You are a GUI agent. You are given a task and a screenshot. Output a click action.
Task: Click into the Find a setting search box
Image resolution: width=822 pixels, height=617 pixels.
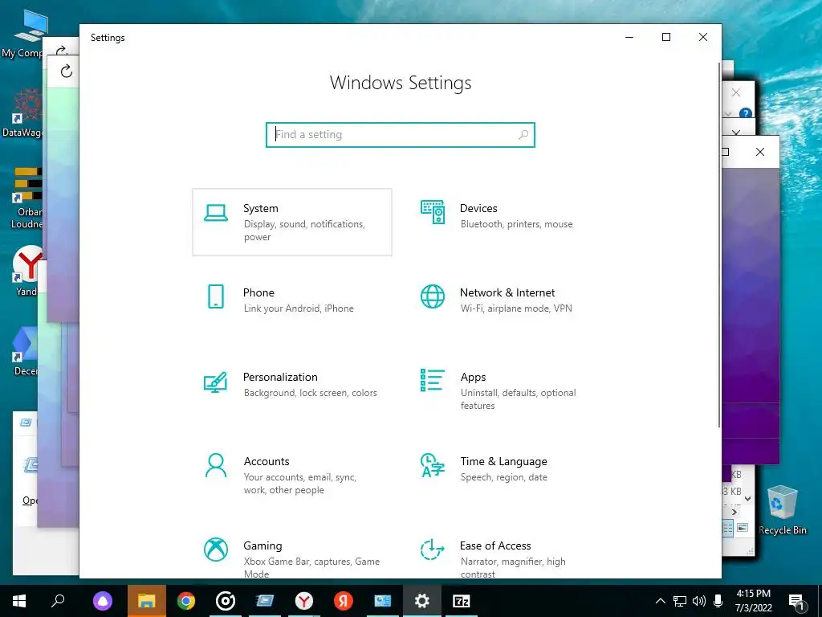pyautogui.click(x=400, y=135)
